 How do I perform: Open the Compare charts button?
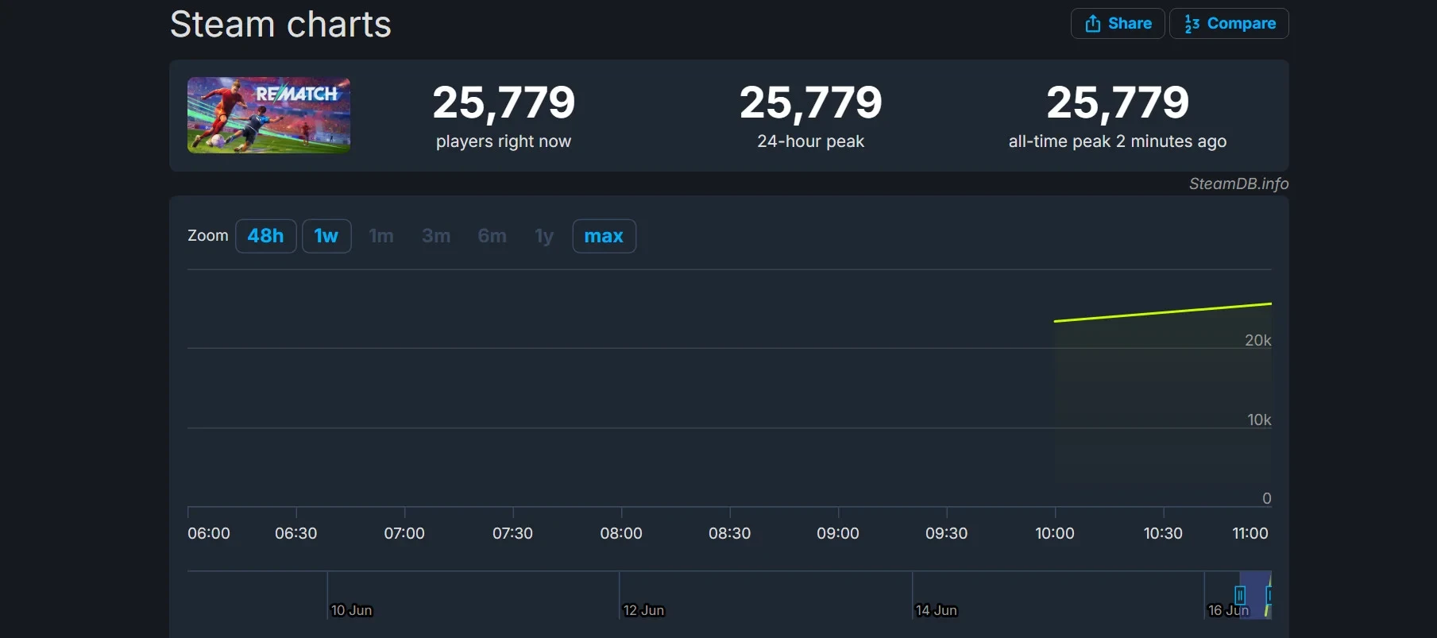(1229, 23)
